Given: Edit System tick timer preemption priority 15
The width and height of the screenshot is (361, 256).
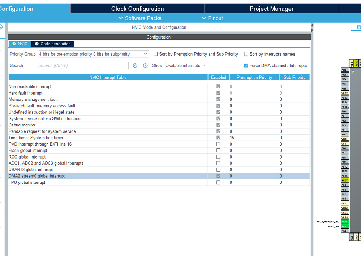Looking at the screenshot, I should click(254, 138).
